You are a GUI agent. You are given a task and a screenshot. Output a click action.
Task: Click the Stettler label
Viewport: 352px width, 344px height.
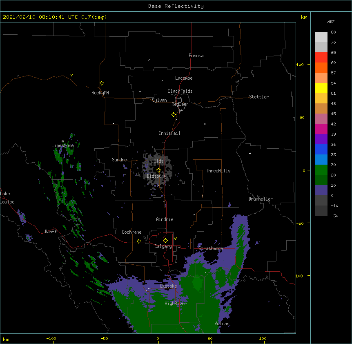click(x=258, y=97)
